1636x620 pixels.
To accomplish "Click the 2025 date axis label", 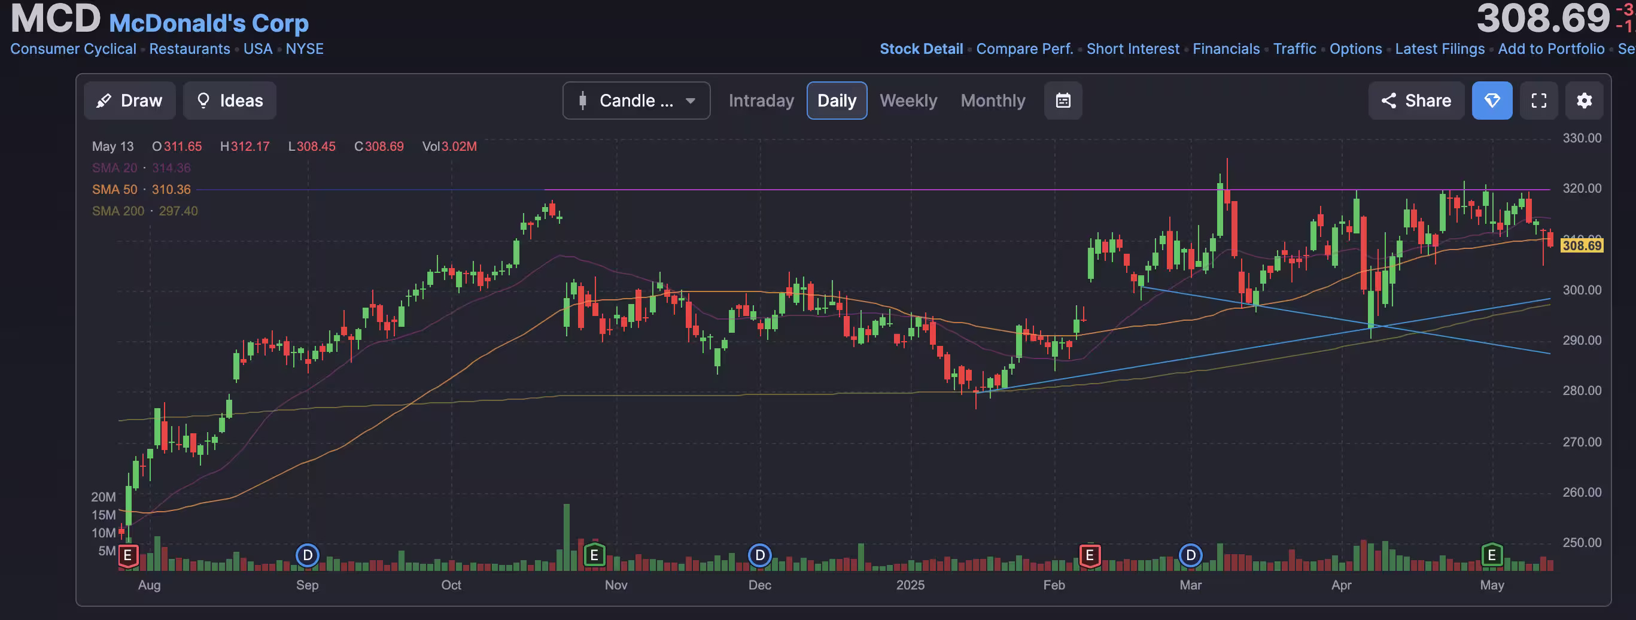I will (x=910, y=585).
